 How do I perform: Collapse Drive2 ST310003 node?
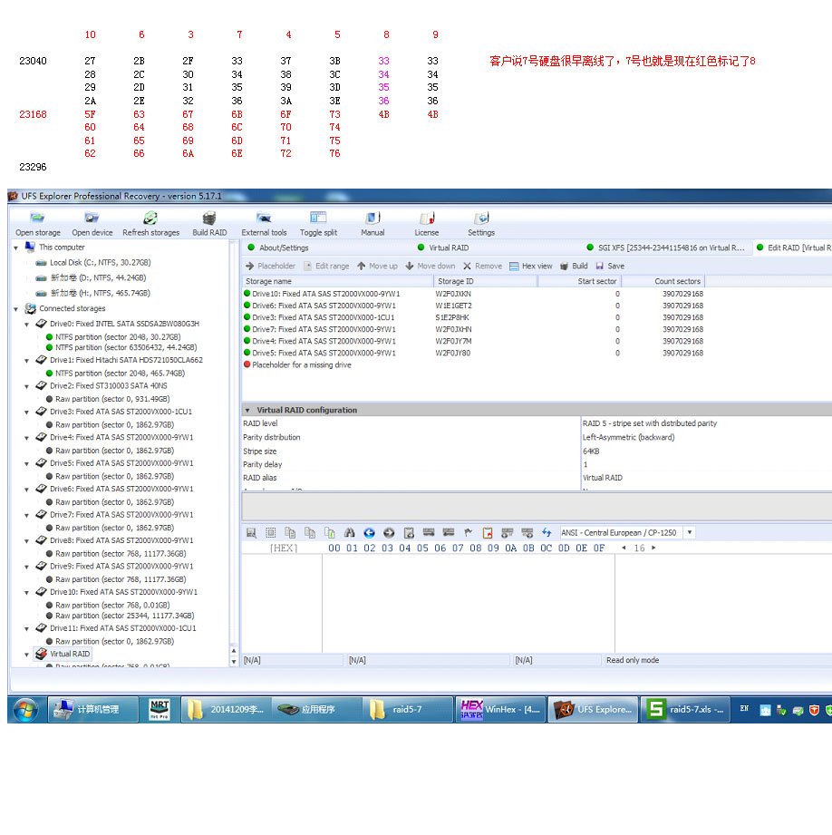26,386
